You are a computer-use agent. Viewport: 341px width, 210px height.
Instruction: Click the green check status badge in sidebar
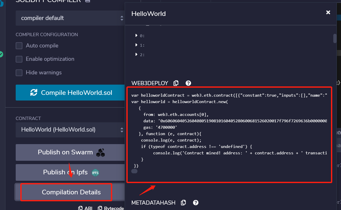click(x=1, y=54)
